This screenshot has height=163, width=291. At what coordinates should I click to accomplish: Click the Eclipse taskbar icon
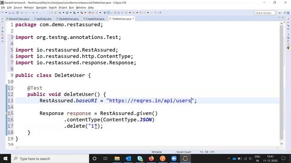click(x=185, y=158)
